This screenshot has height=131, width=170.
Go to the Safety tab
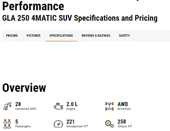click(x=124, y=36)
